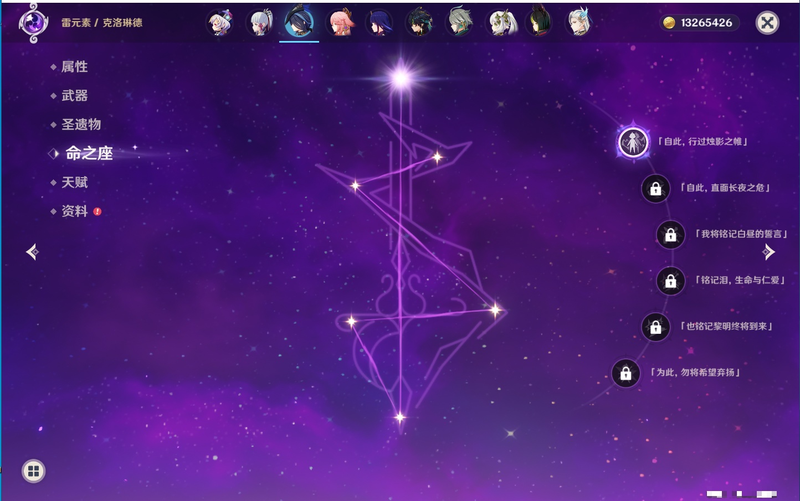The height and width of the screenshot is (501, 800).
Task: Go to next character with right arrow
Action: [x=768, y=252]
